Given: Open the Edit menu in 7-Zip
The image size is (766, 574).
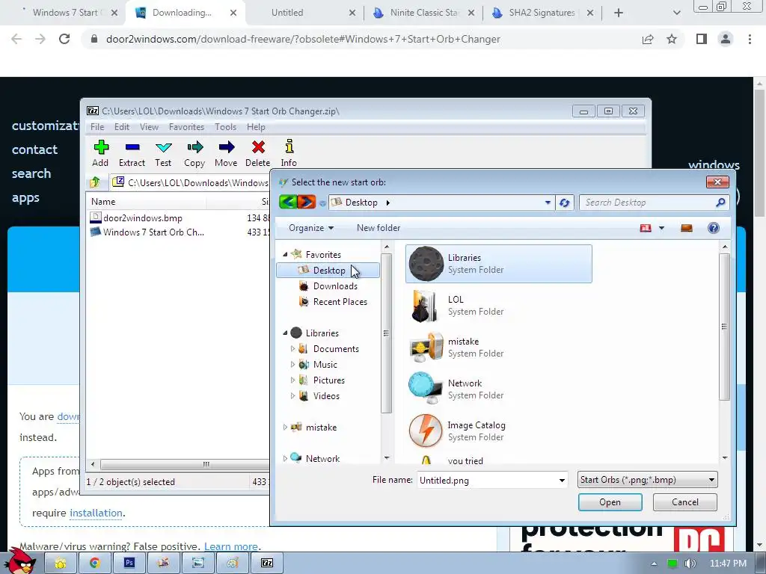Looking at the screenshot, I should point(122,127).
